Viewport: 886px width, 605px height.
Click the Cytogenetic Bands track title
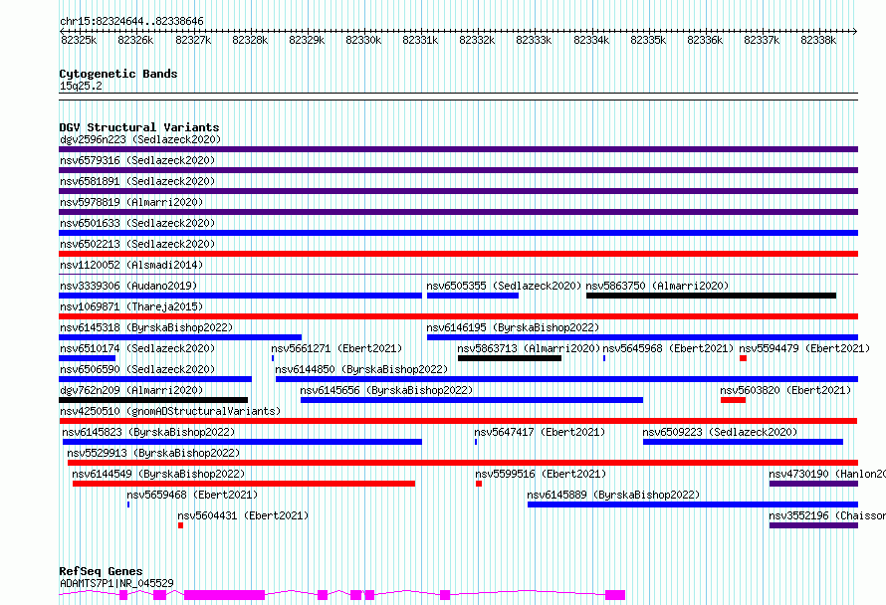(x=118, y=74)
